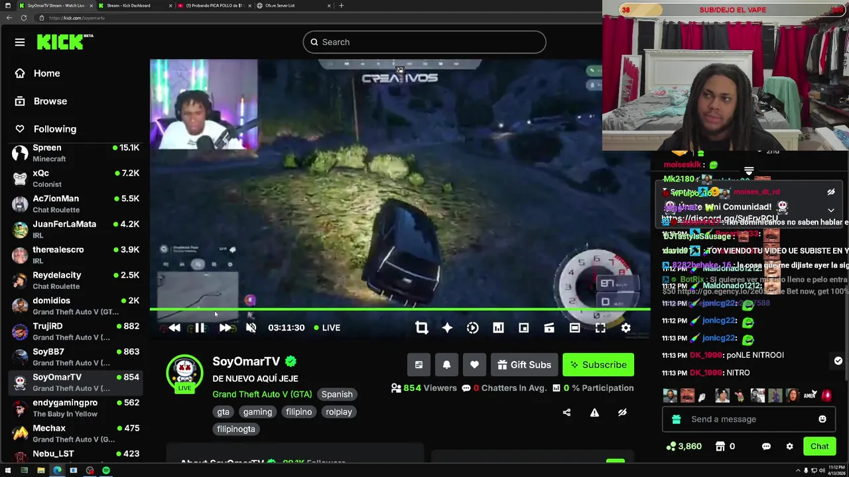This screenshot has height=477, width=849.
Task: Switch to Cfx.re Server List tab
Action: (x=294, y=5)
